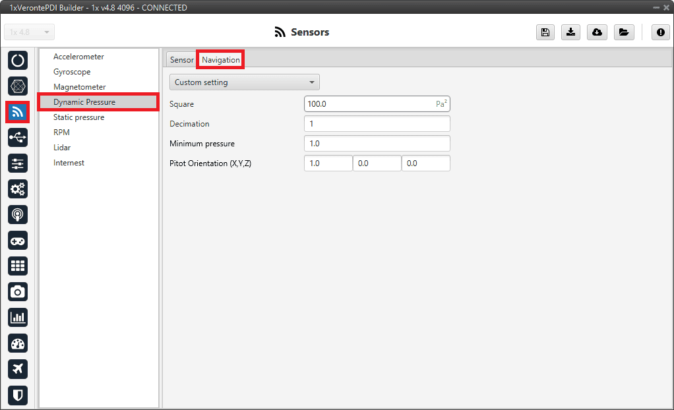Click the Decimation input field
The width and height of the screenshot is (674, 410).
377,124
